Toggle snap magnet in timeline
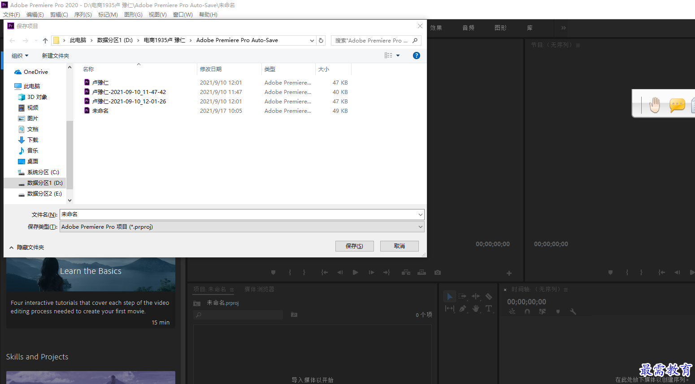This screenshot has width=695, height=384. [527, 311]
